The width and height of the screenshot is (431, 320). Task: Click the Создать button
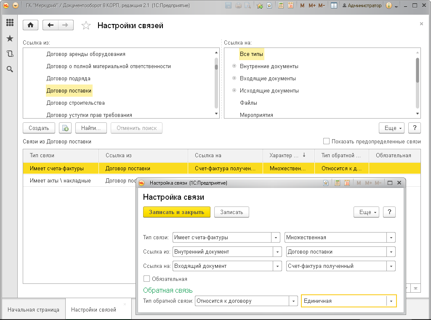point(39,128)
